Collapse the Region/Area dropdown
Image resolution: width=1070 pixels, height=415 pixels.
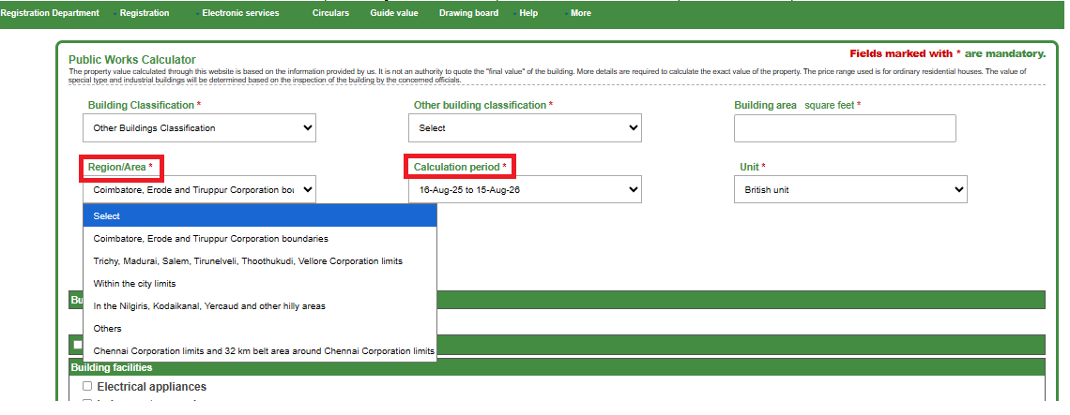coord(199,190)
